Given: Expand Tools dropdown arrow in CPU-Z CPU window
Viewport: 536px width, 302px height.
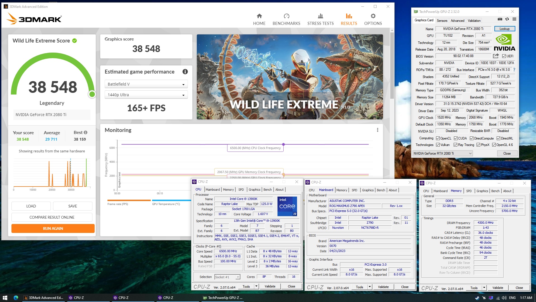Looking at the screenshot, I should 256,286.
